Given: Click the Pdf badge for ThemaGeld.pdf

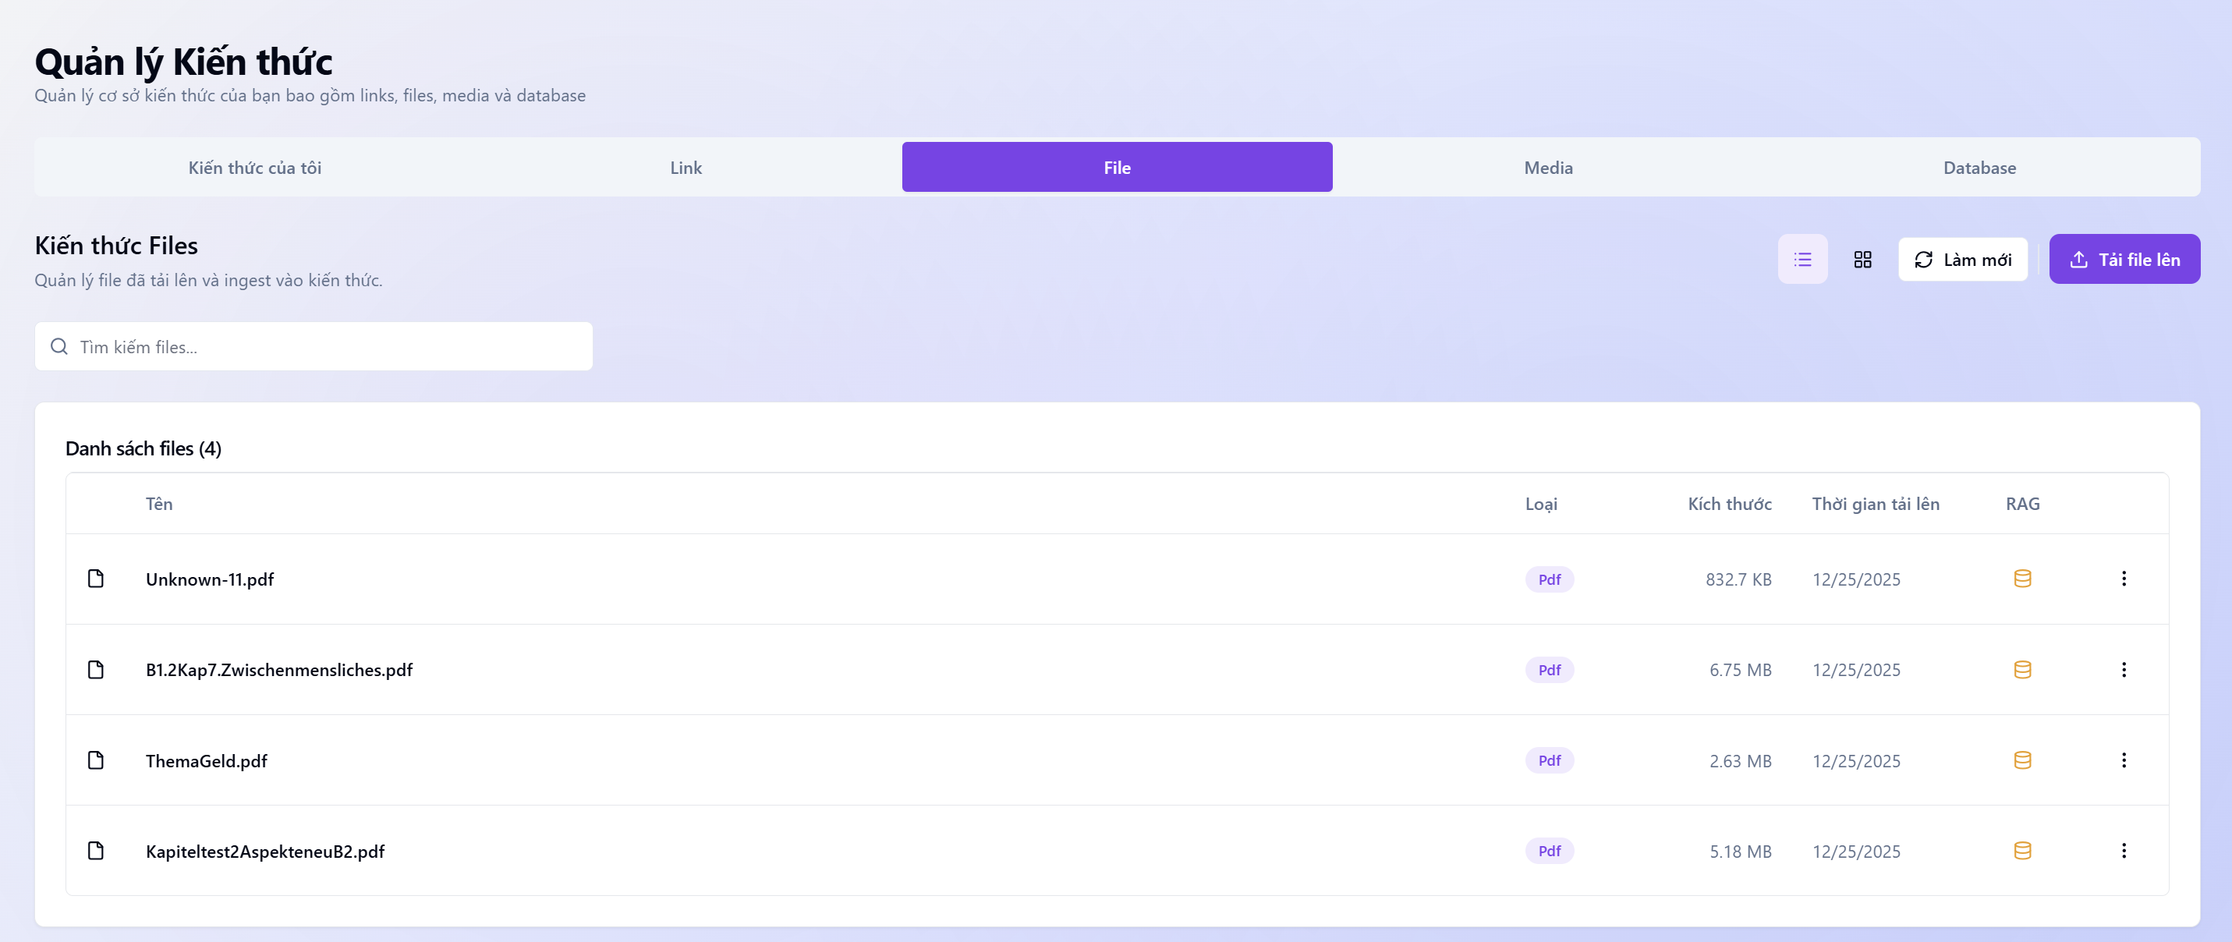Looking at the screenshot, I should pos(1548,760).
